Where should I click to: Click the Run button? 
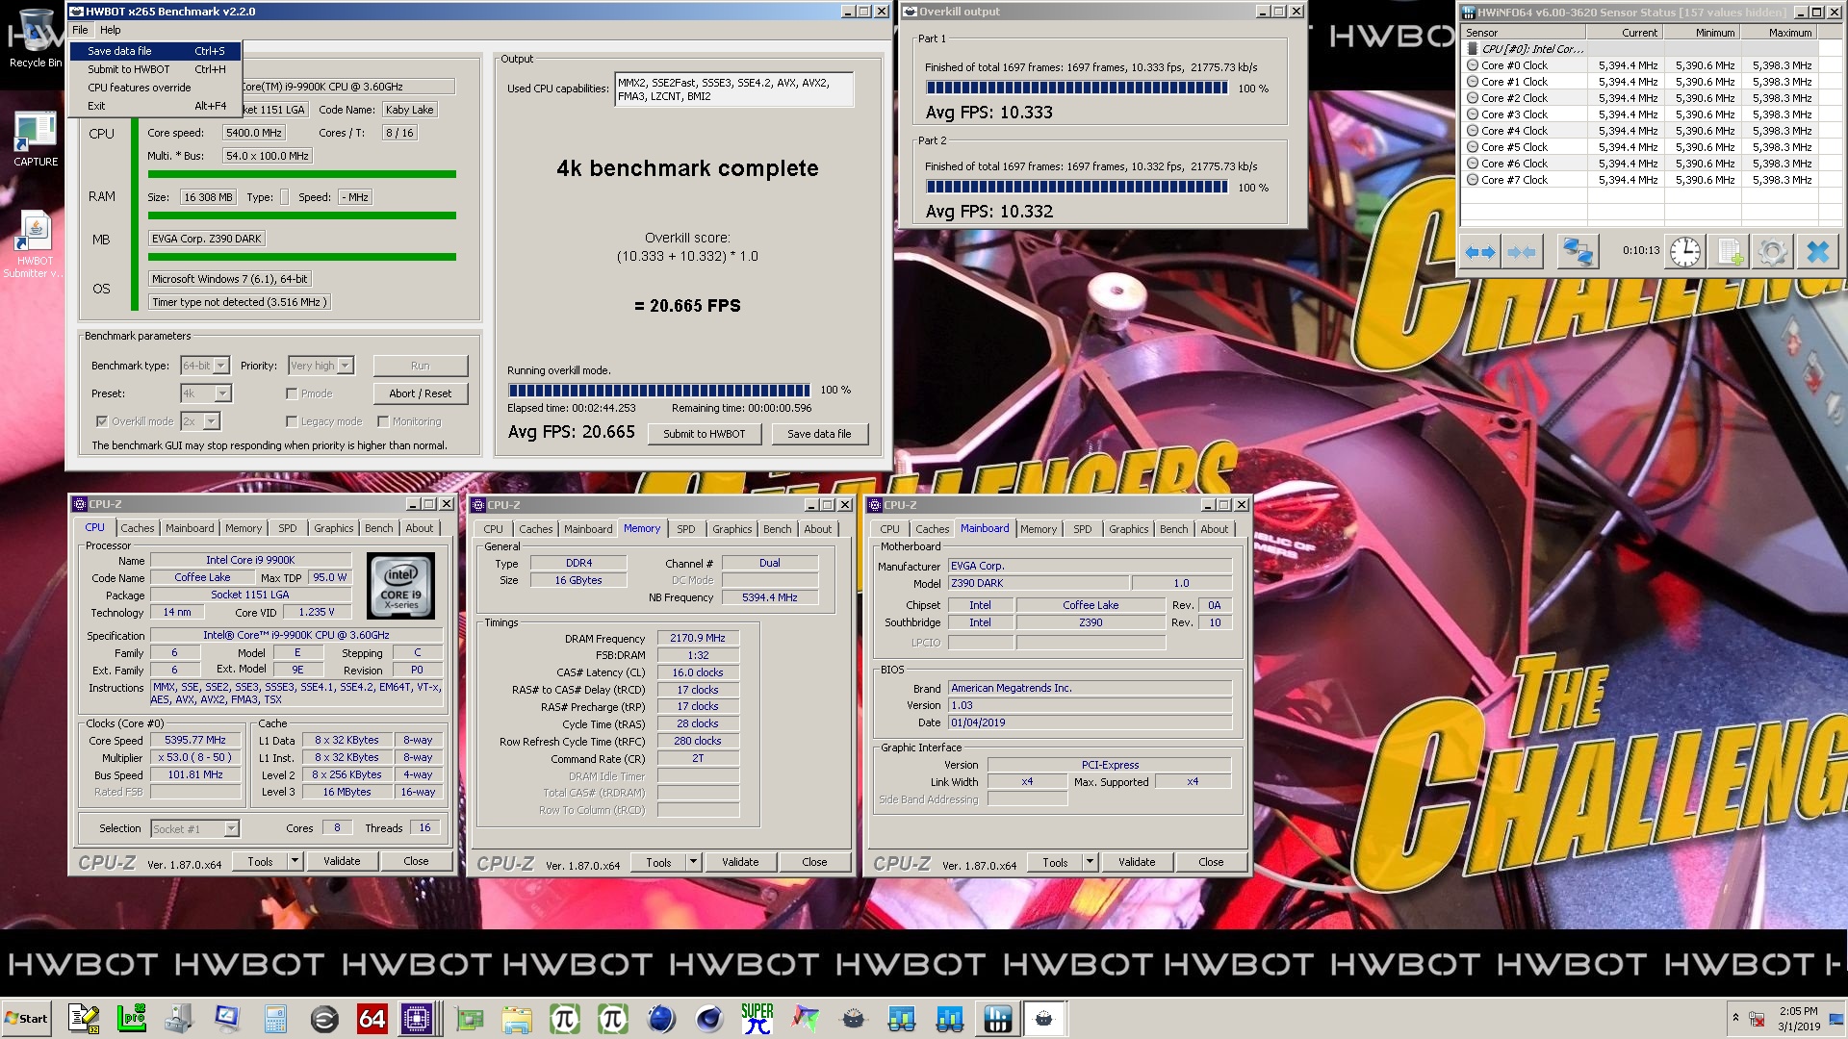421,366
